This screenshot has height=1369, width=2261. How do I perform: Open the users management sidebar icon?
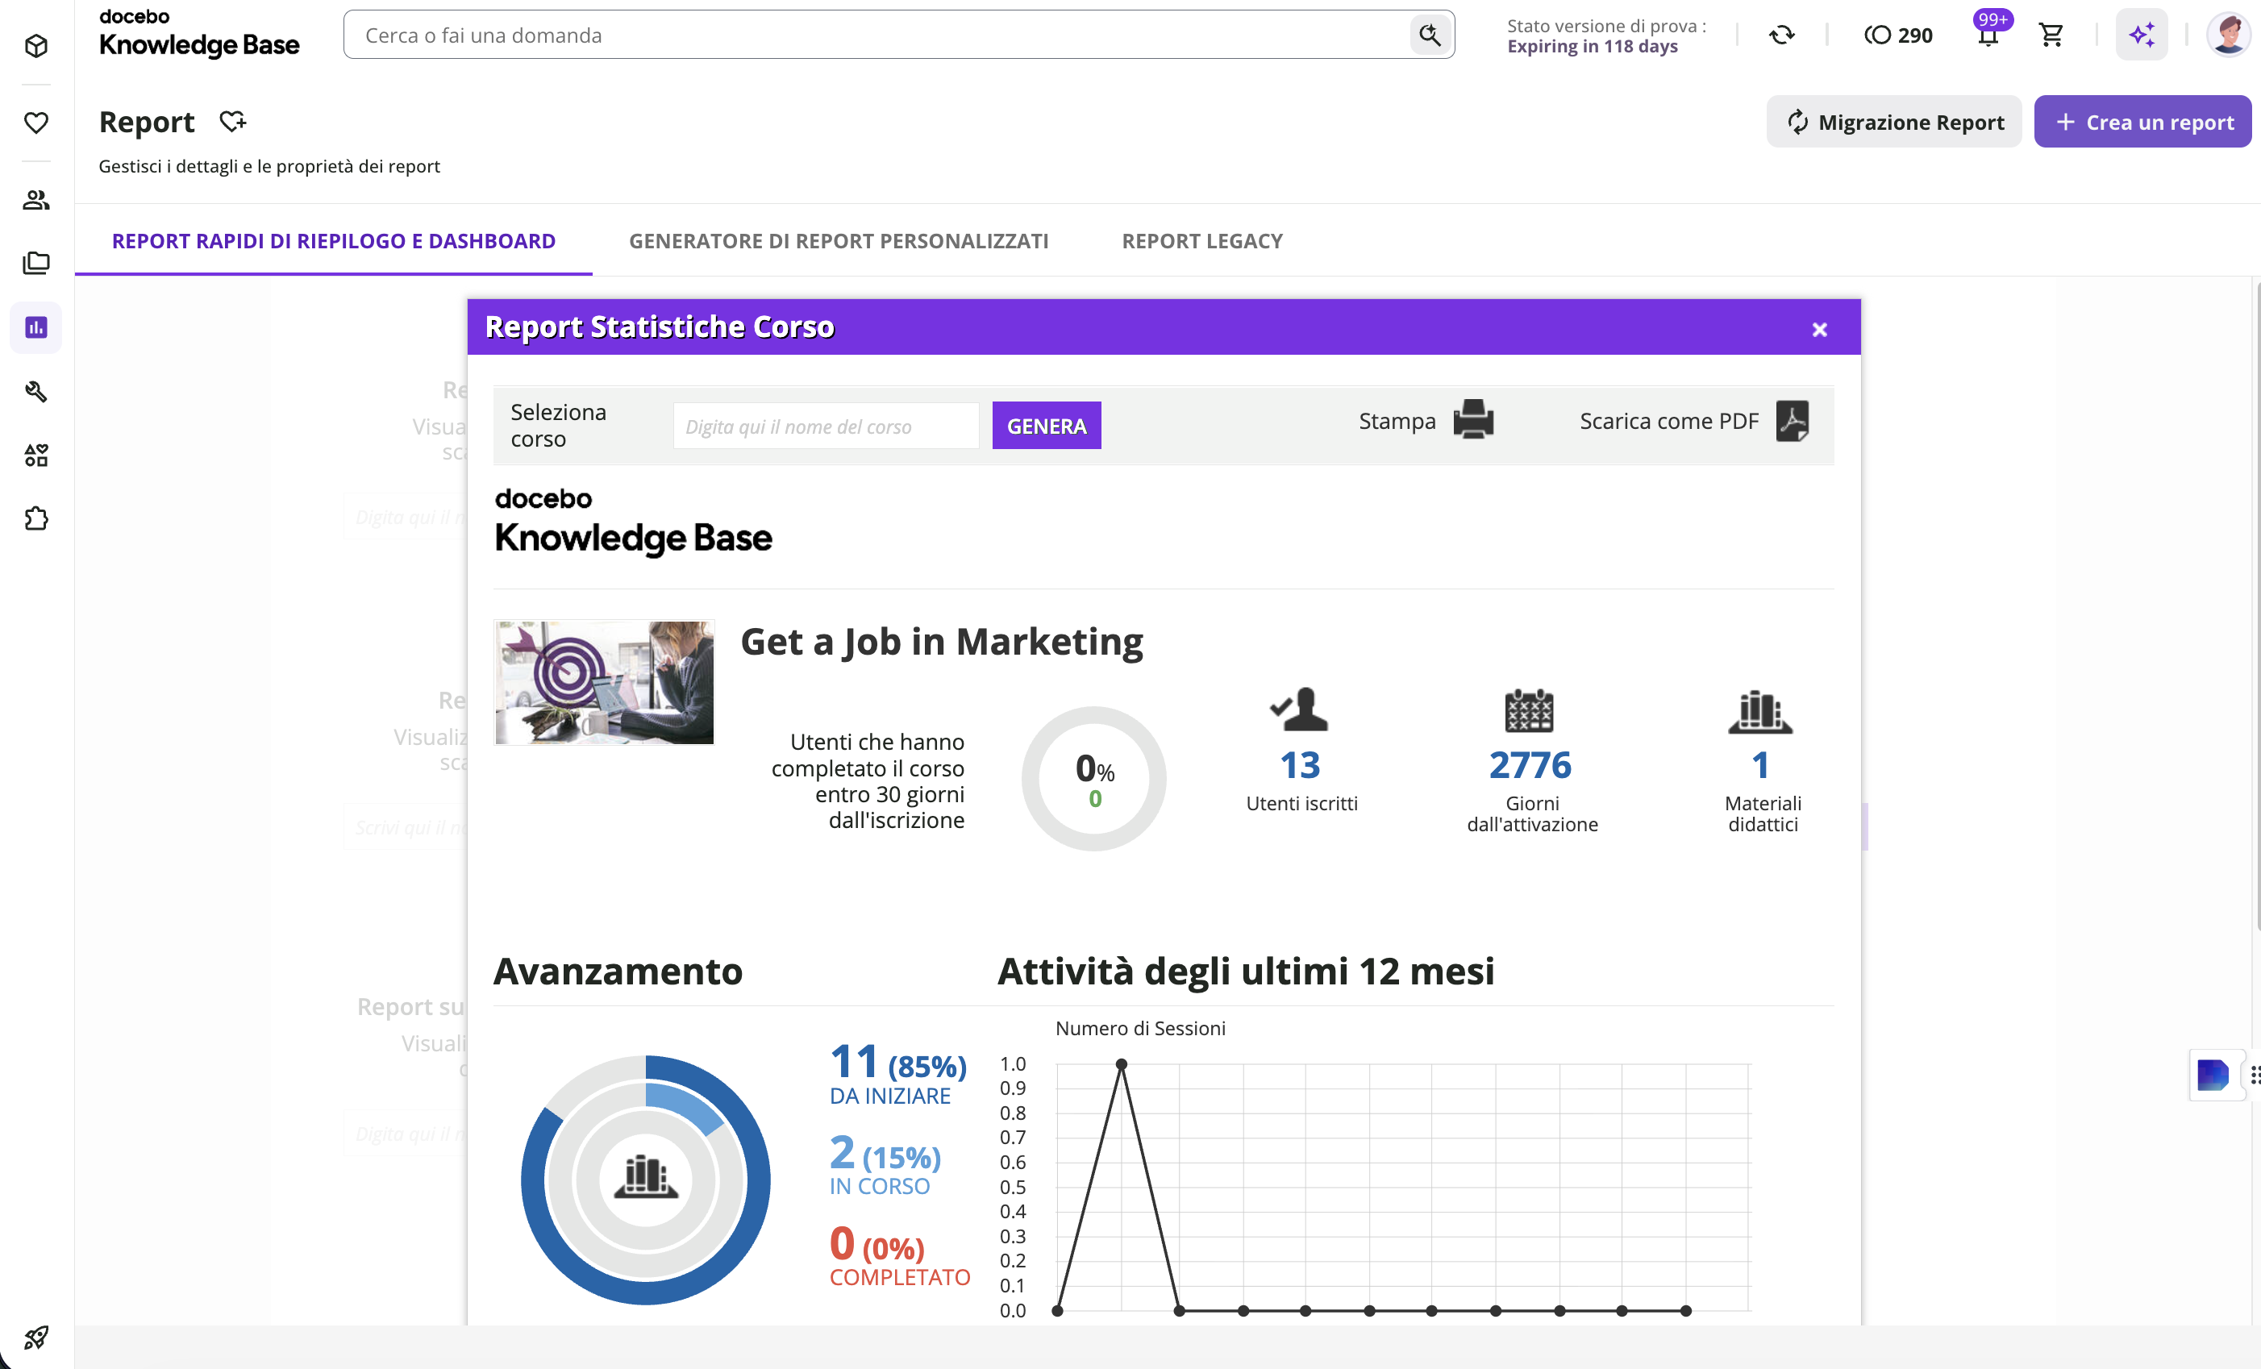[35, 200]
